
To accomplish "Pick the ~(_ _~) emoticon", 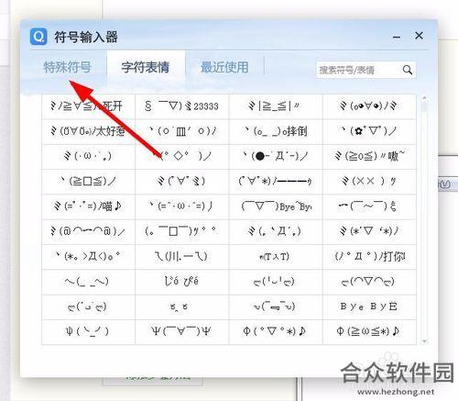I will (x=88, y=282).
